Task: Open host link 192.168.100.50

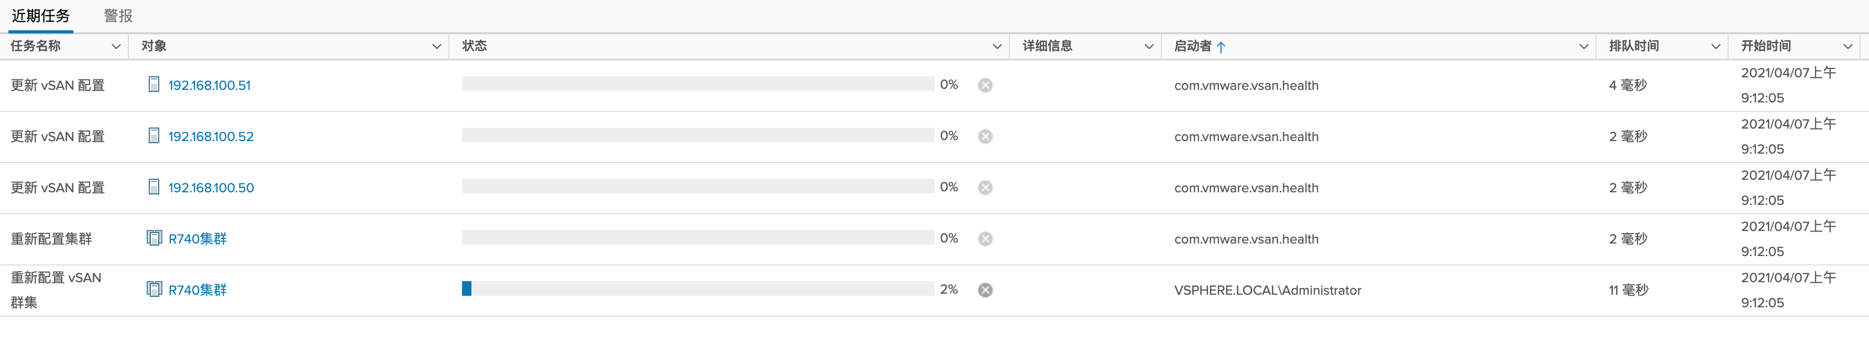Action: coord(211,188)
